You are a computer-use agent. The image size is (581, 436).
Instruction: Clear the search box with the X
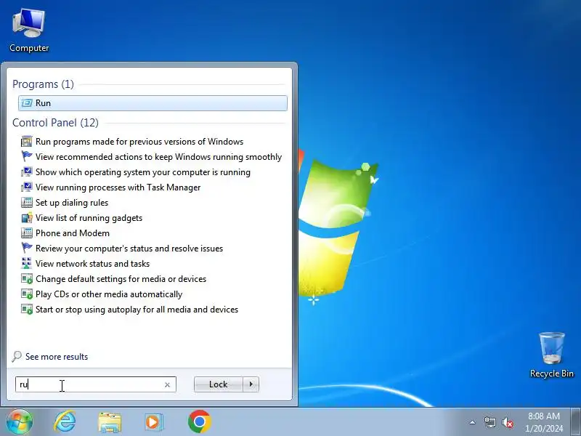point(167,385)
